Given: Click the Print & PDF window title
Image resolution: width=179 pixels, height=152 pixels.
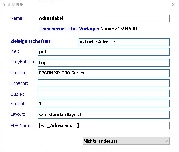Looking at the screenshot, I should click(x=12, y=5).
